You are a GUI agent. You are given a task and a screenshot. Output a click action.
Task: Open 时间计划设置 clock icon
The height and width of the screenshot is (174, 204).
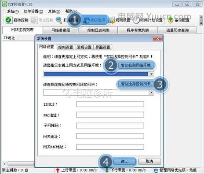click(x=136, y=20)
